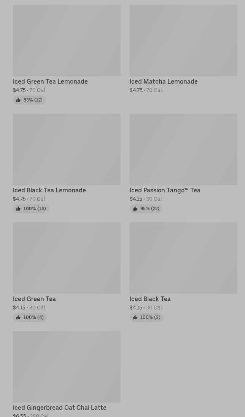Click thumbs-up icon under Iced Passion Tango Tea
Screen dimensions: 245x417
(135, 209)
